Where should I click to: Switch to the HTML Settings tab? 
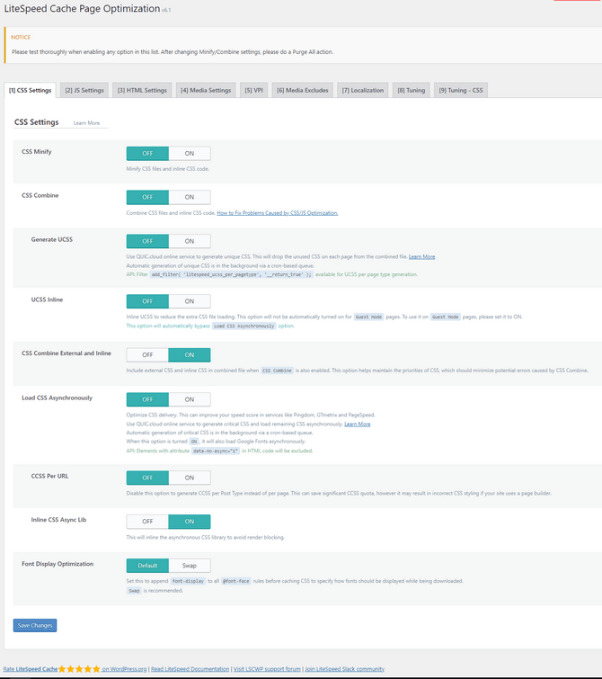click(146, 90)
